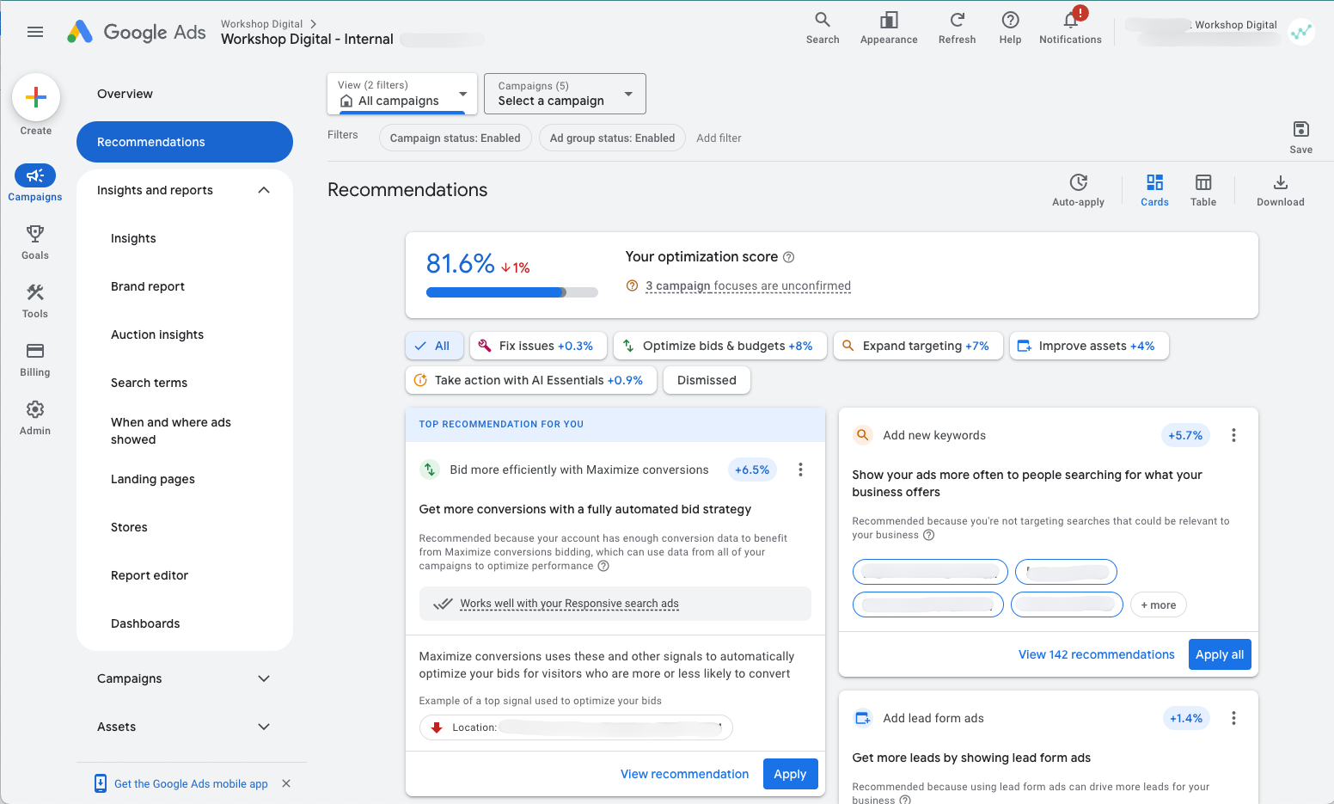Expand the Campaigns sidebar section
Viewport: 1334px width, 804px height.
click(x=264, y=678)
